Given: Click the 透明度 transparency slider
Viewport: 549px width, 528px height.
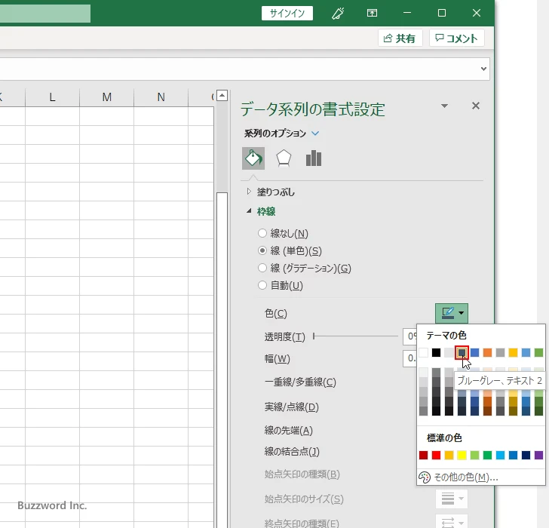Looking at the screenshot, I should pyautogui.click(x=355, y=336).
